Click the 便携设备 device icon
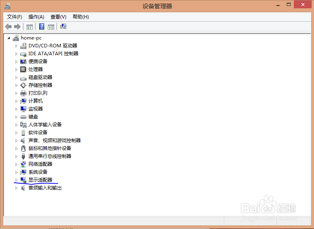 click(x=23, y=62)
